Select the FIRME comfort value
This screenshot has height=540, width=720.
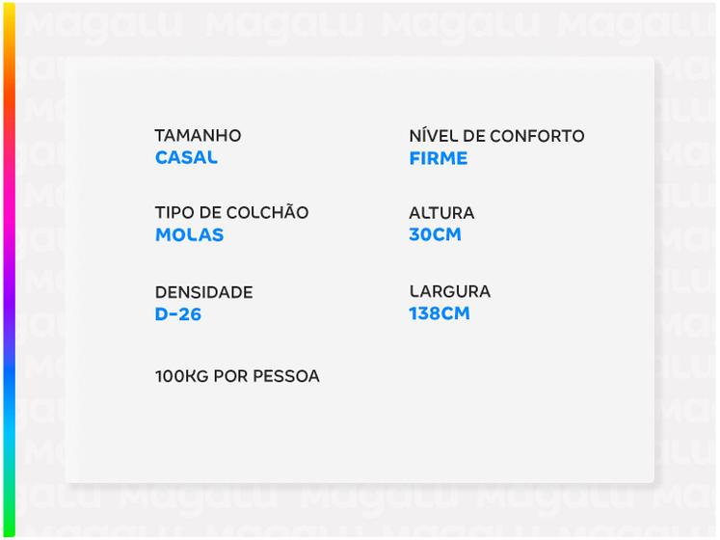pyautogui.click(x=438, y=158)
